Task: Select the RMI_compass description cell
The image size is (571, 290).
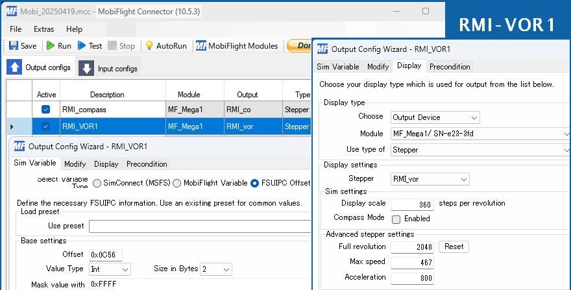Action: coord(113,110)
